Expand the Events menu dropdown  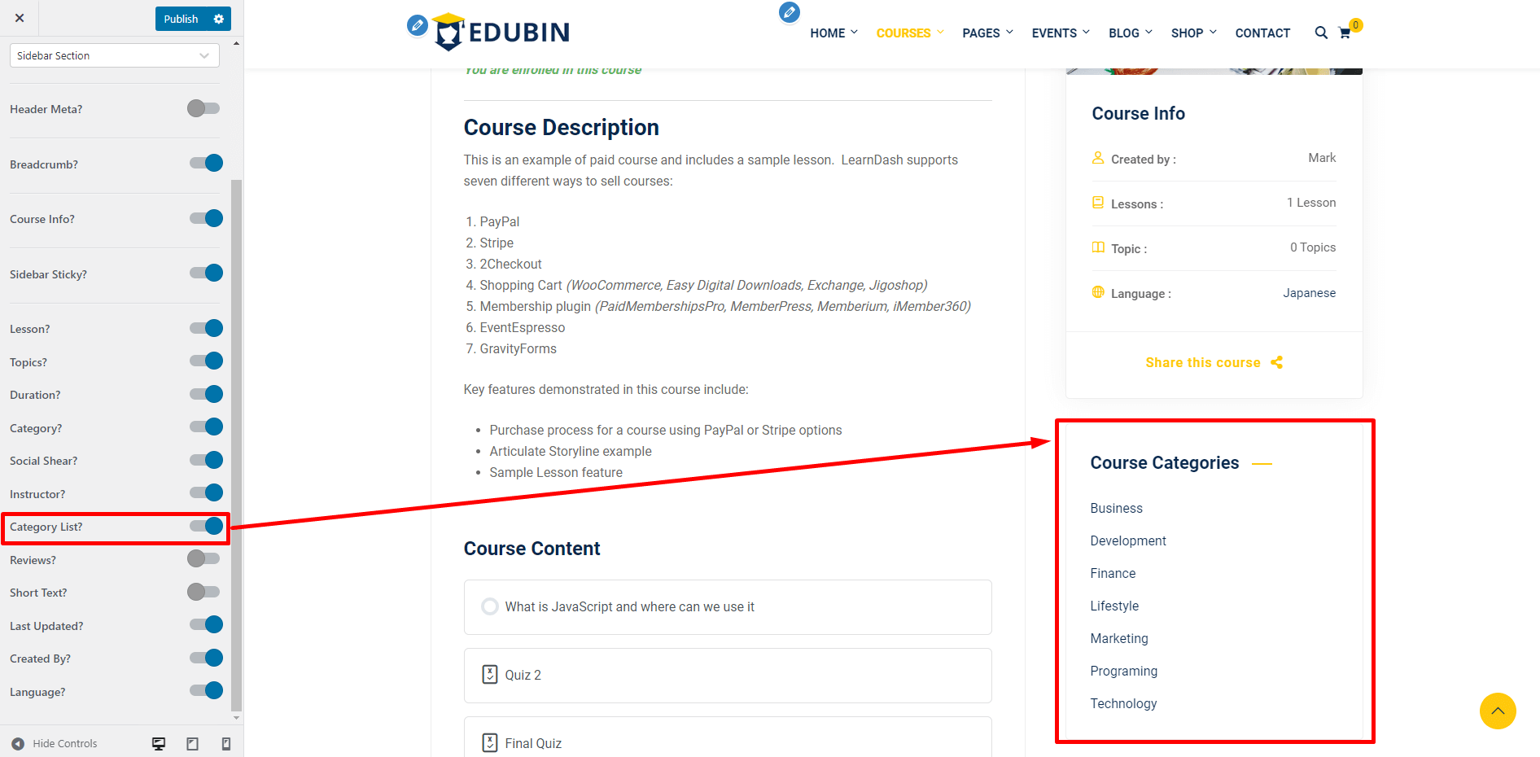[x=1060, y=33]
